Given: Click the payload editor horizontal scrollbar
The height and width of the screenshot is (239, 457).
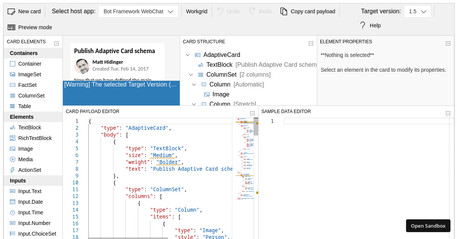Looking at the screenshot, I should click(x=128, y=238).
